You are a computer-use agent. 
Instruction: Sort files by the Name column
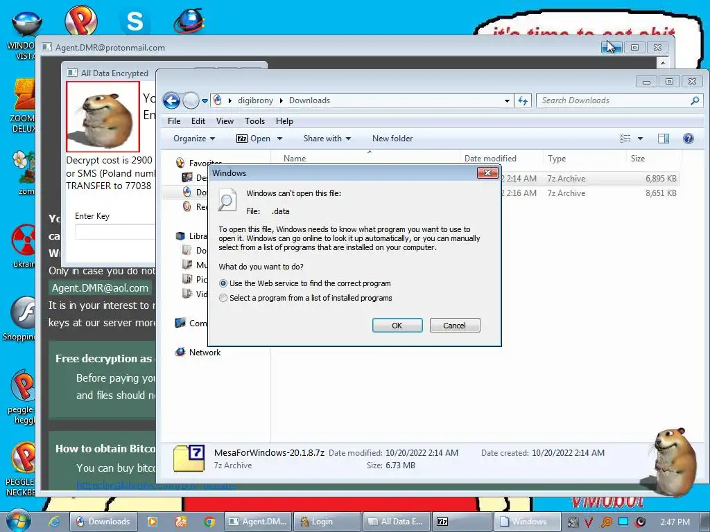tap(295, 159)
